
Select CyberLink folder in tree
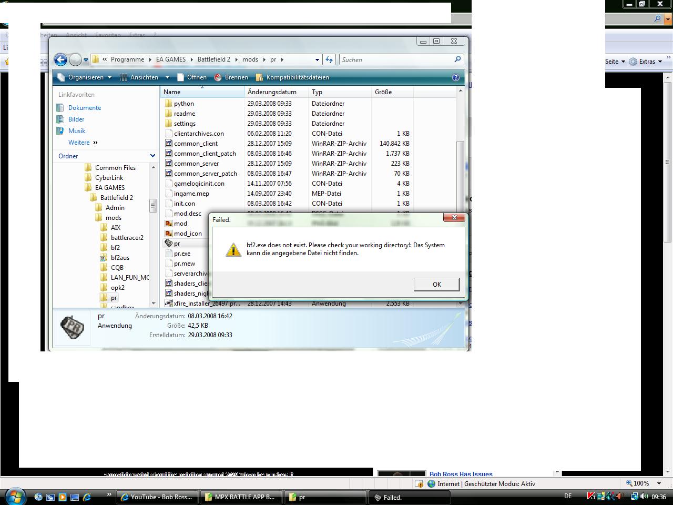(109, 178)
